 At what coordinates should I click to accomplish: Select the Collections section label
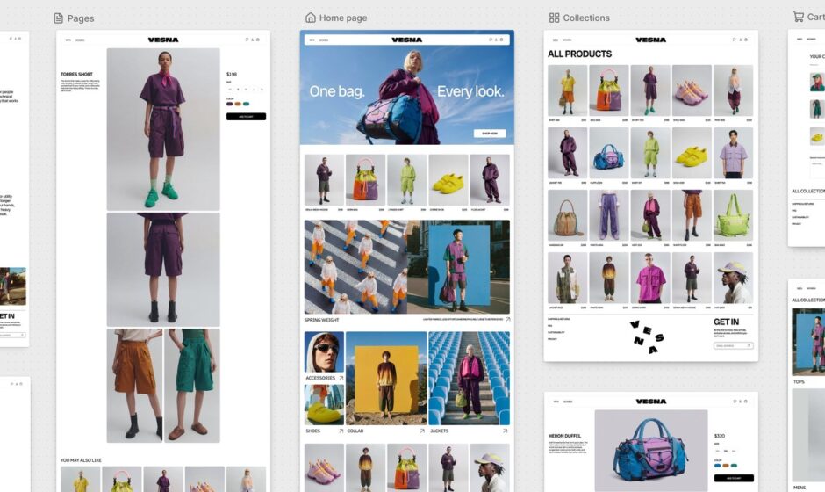click(586, 18)
